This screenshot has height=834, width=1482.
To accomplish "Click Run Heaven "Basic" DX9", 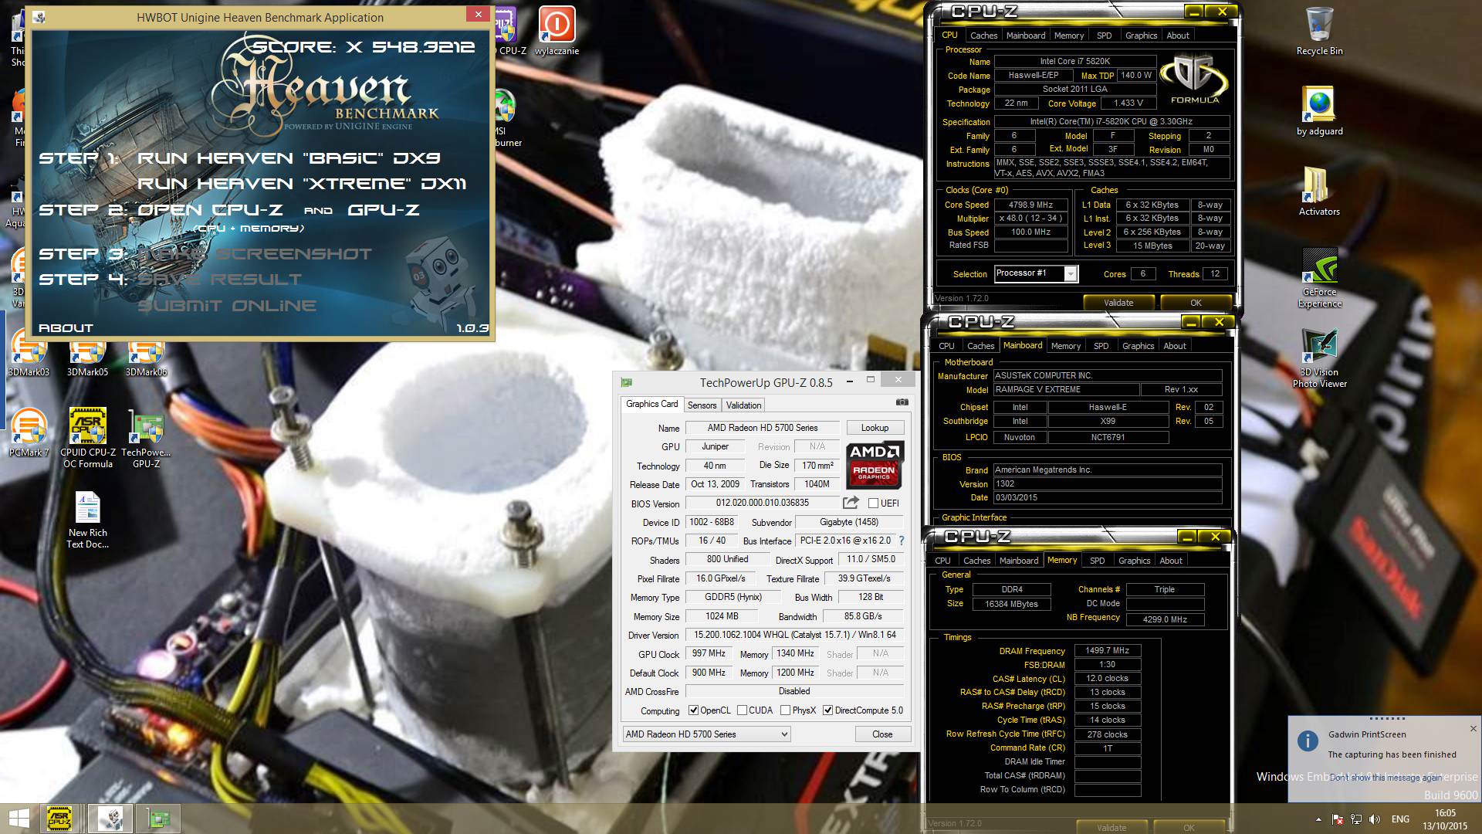I will click(x=289, y=158).
